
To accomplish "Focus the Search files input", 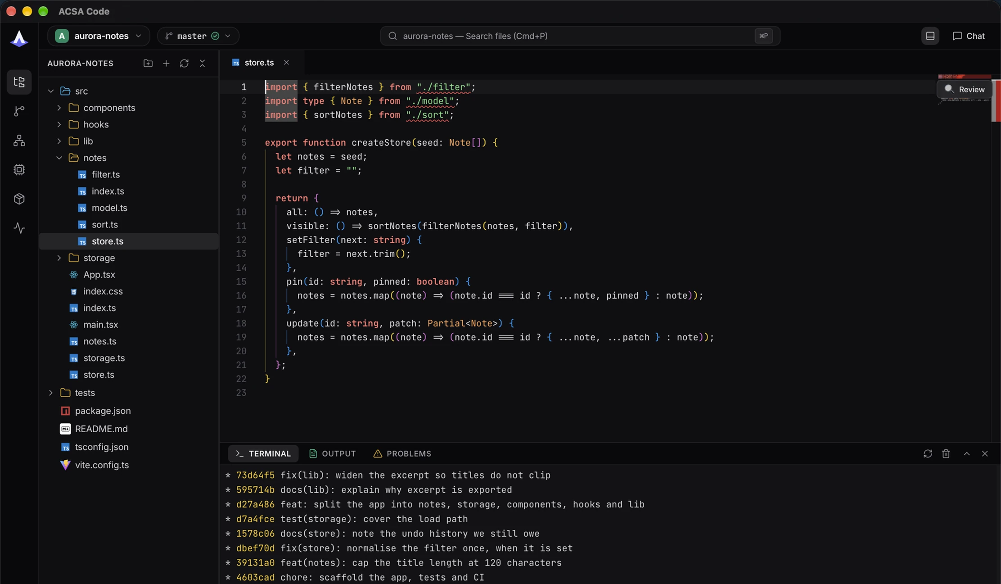I will (x=580, y=36).
